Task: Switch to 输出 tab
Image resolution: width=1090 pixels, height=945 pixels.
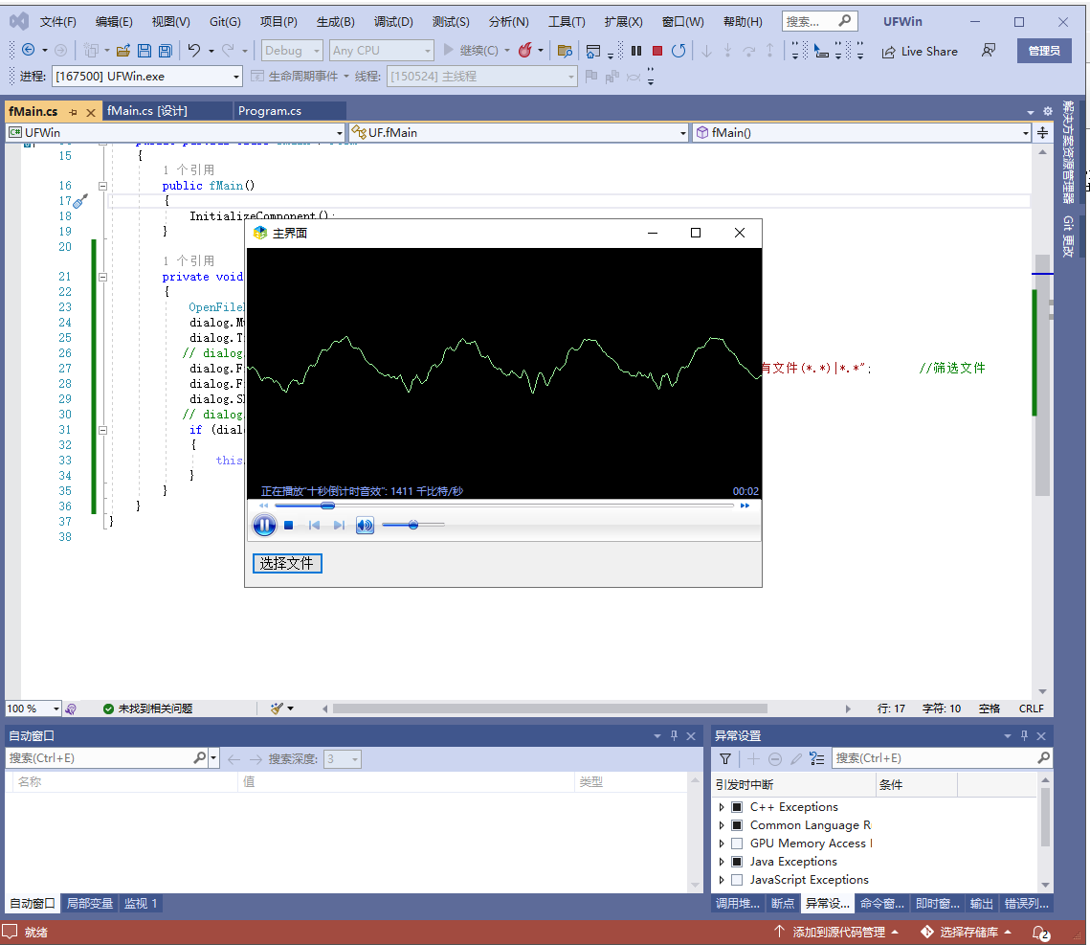Action: click(981, 903)
